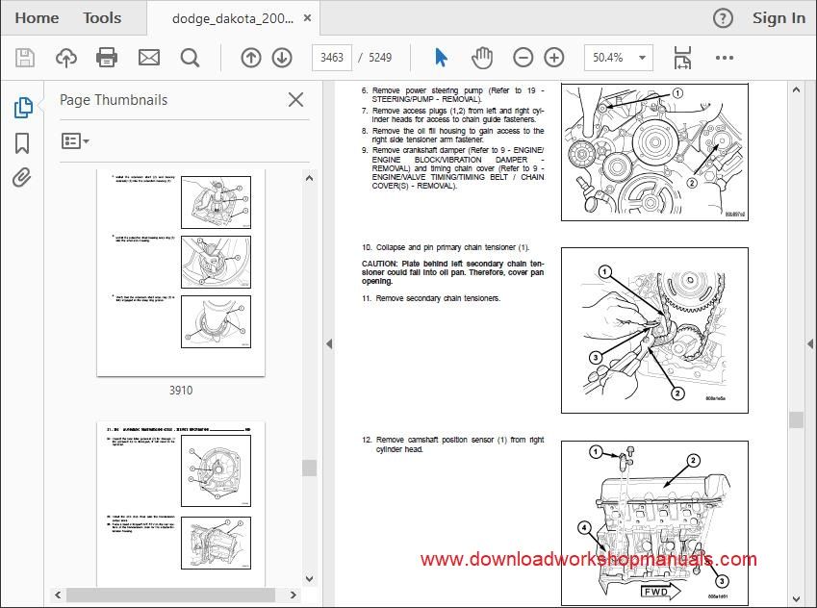
Task: Click step 6 Remove power steering pump text
Action: tap(453, 94)
